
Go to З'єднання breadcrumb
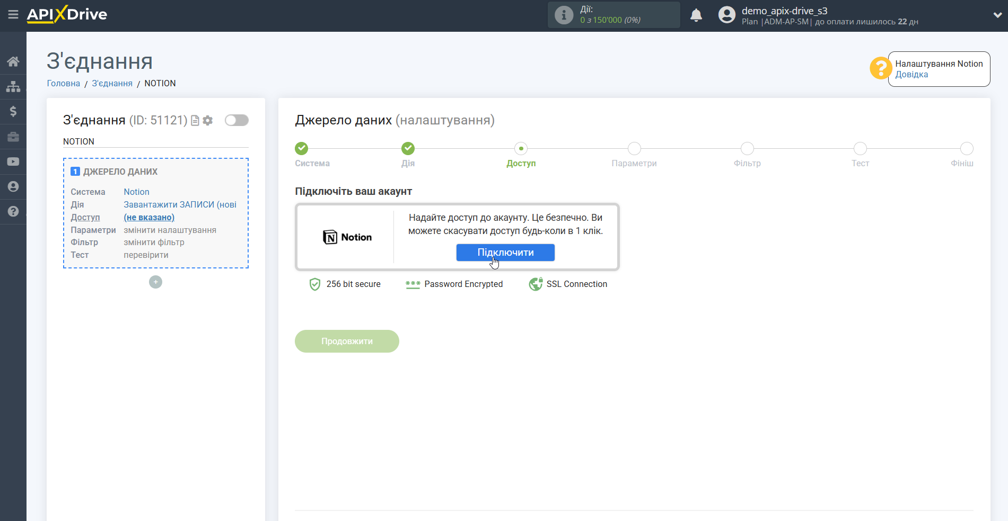click(112, 84)
